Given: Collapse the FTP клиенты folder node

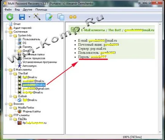Looking at the screenshot, I should [6, 115].
